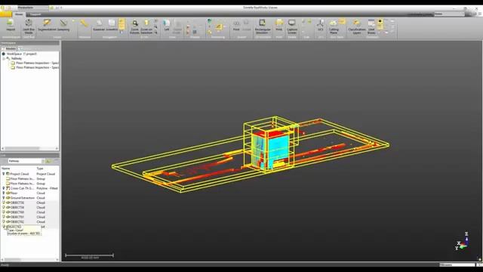Select the Project Cloud list row
Viewport: 483px width, 272px height.
point(29,174)
